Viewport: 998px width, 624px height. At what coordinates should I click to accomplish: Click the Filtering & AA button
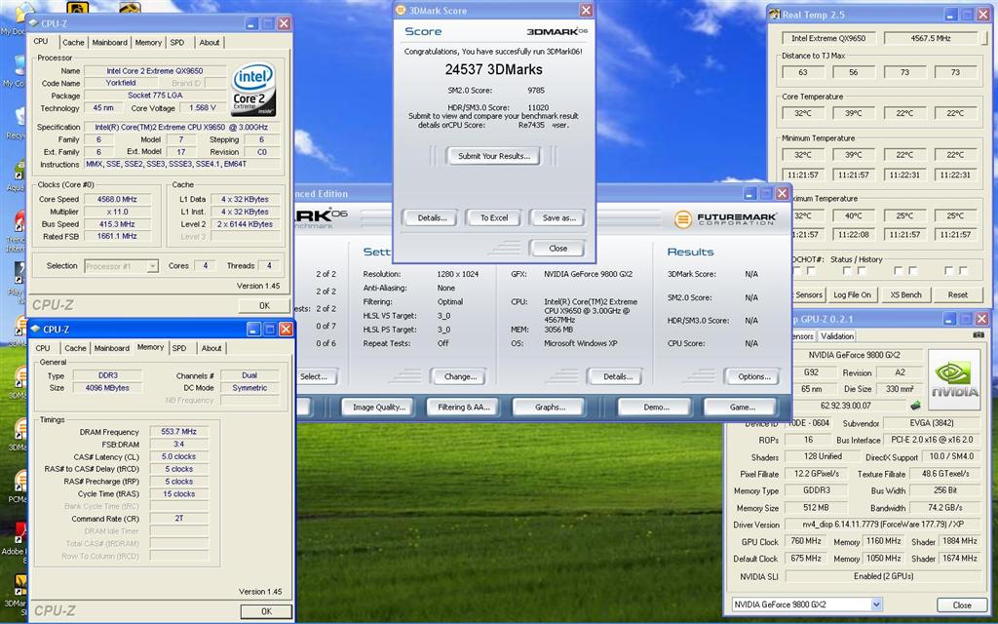(x=464, y=407)
